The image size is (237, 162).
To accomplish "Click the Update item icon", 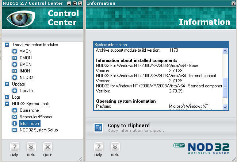I will [15, 91].
